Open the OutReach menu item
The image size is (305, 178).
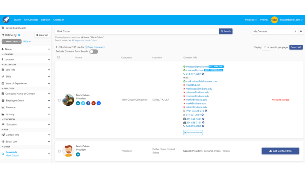[x=58, y=20]
